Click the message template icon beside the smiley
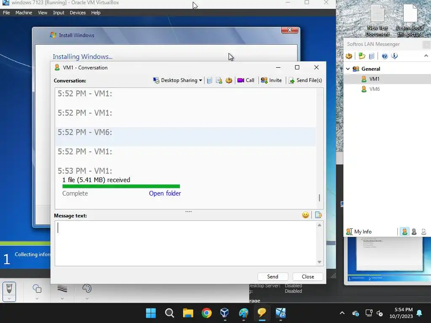431x323 pixels. tap(318, 215)
